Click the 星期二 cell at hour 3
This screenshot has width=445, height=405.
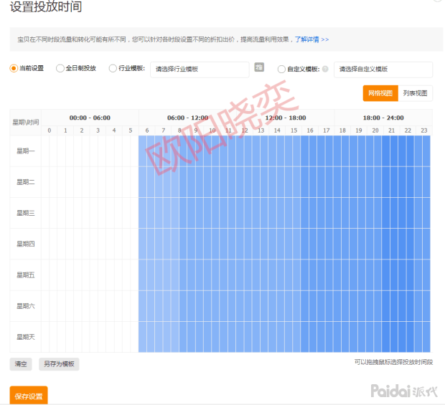coord(98,182)
